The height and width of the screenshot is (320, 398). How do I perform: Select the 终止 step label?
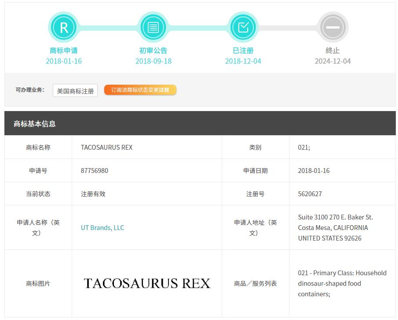click(333, 50)
